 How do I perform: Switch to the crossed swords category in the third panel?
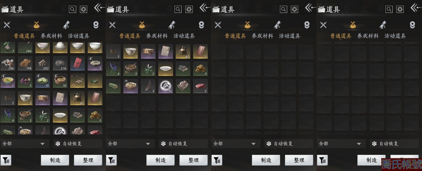218,25
